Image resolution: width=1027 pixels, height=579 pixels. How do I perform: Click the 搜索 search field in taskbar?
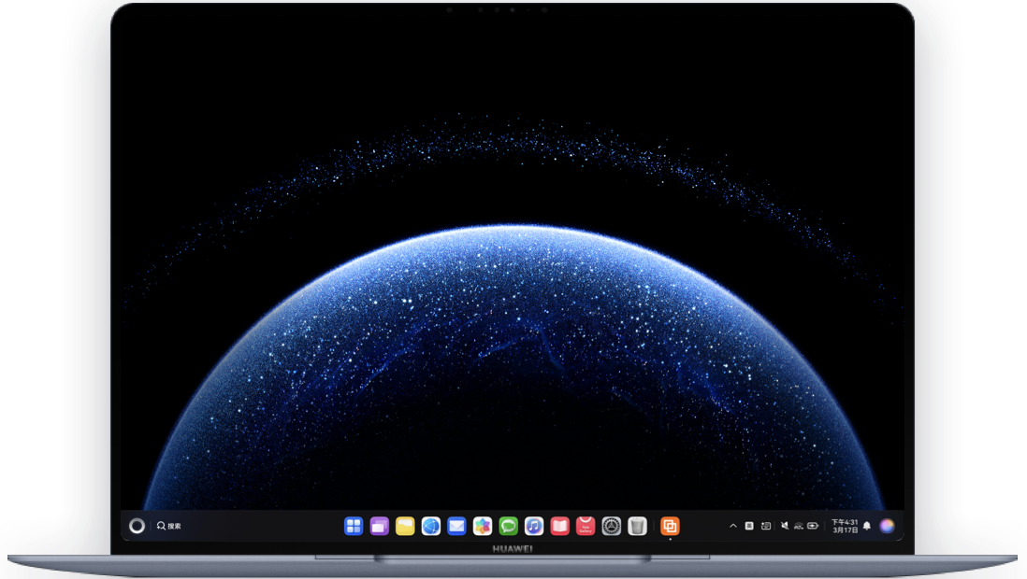169,526
